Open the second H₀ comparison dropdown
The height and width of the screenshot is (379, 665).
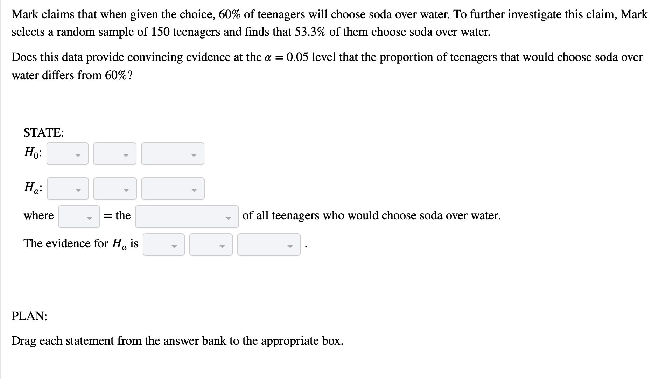114,153
